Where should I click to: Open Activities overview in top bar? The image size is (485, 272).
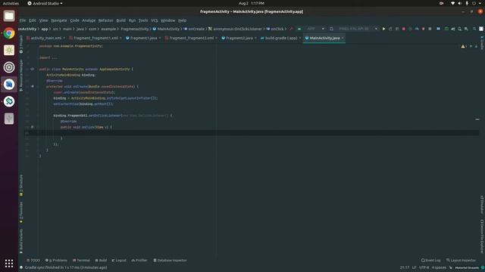(11, 3)
